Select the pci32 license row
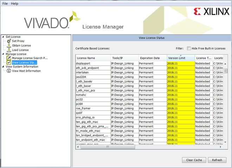The height and width of the screenshot is (168, 232). (149, 99)
